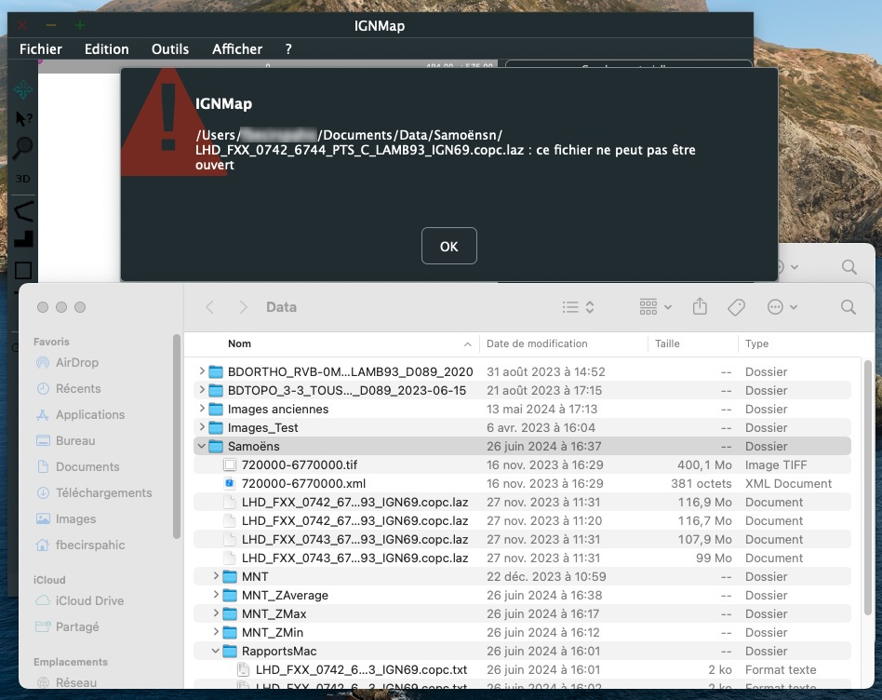The image size is (882, 700).
Task: Open iCloud Drive in the Finder sidebar
Action: (89, 600)
